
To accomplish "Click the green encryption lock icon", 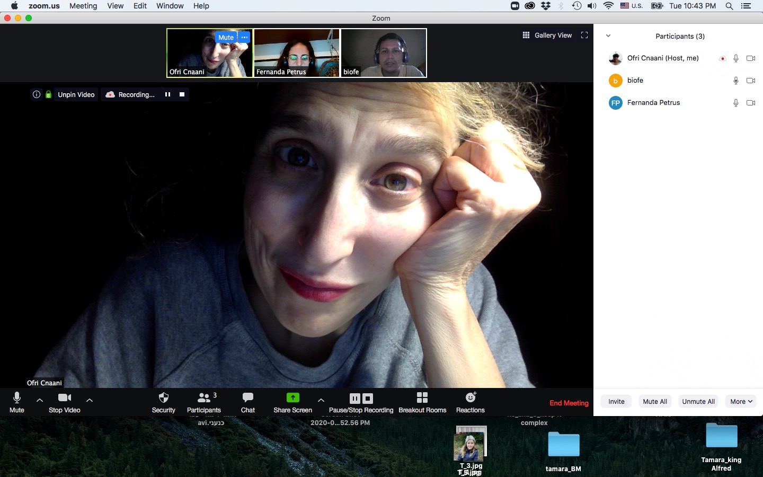I will 48,94.
